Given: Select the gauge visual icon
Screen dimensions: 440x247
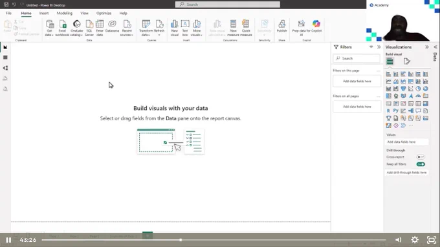Looking at the screenshot, I should click(x=418, y=96).
